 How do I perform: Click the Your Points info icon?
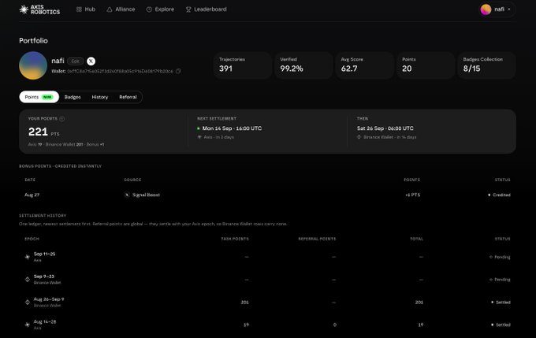(61, 119)
